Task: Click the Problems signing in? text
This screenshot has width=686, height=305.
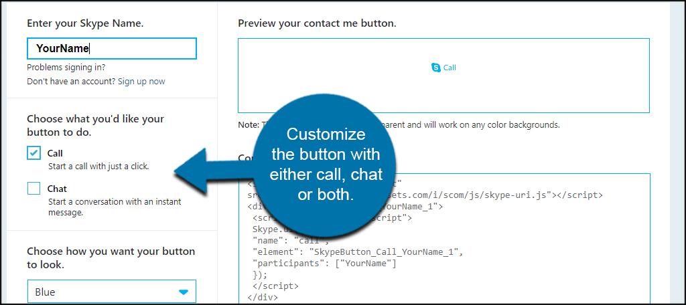Action: (66, 68)
